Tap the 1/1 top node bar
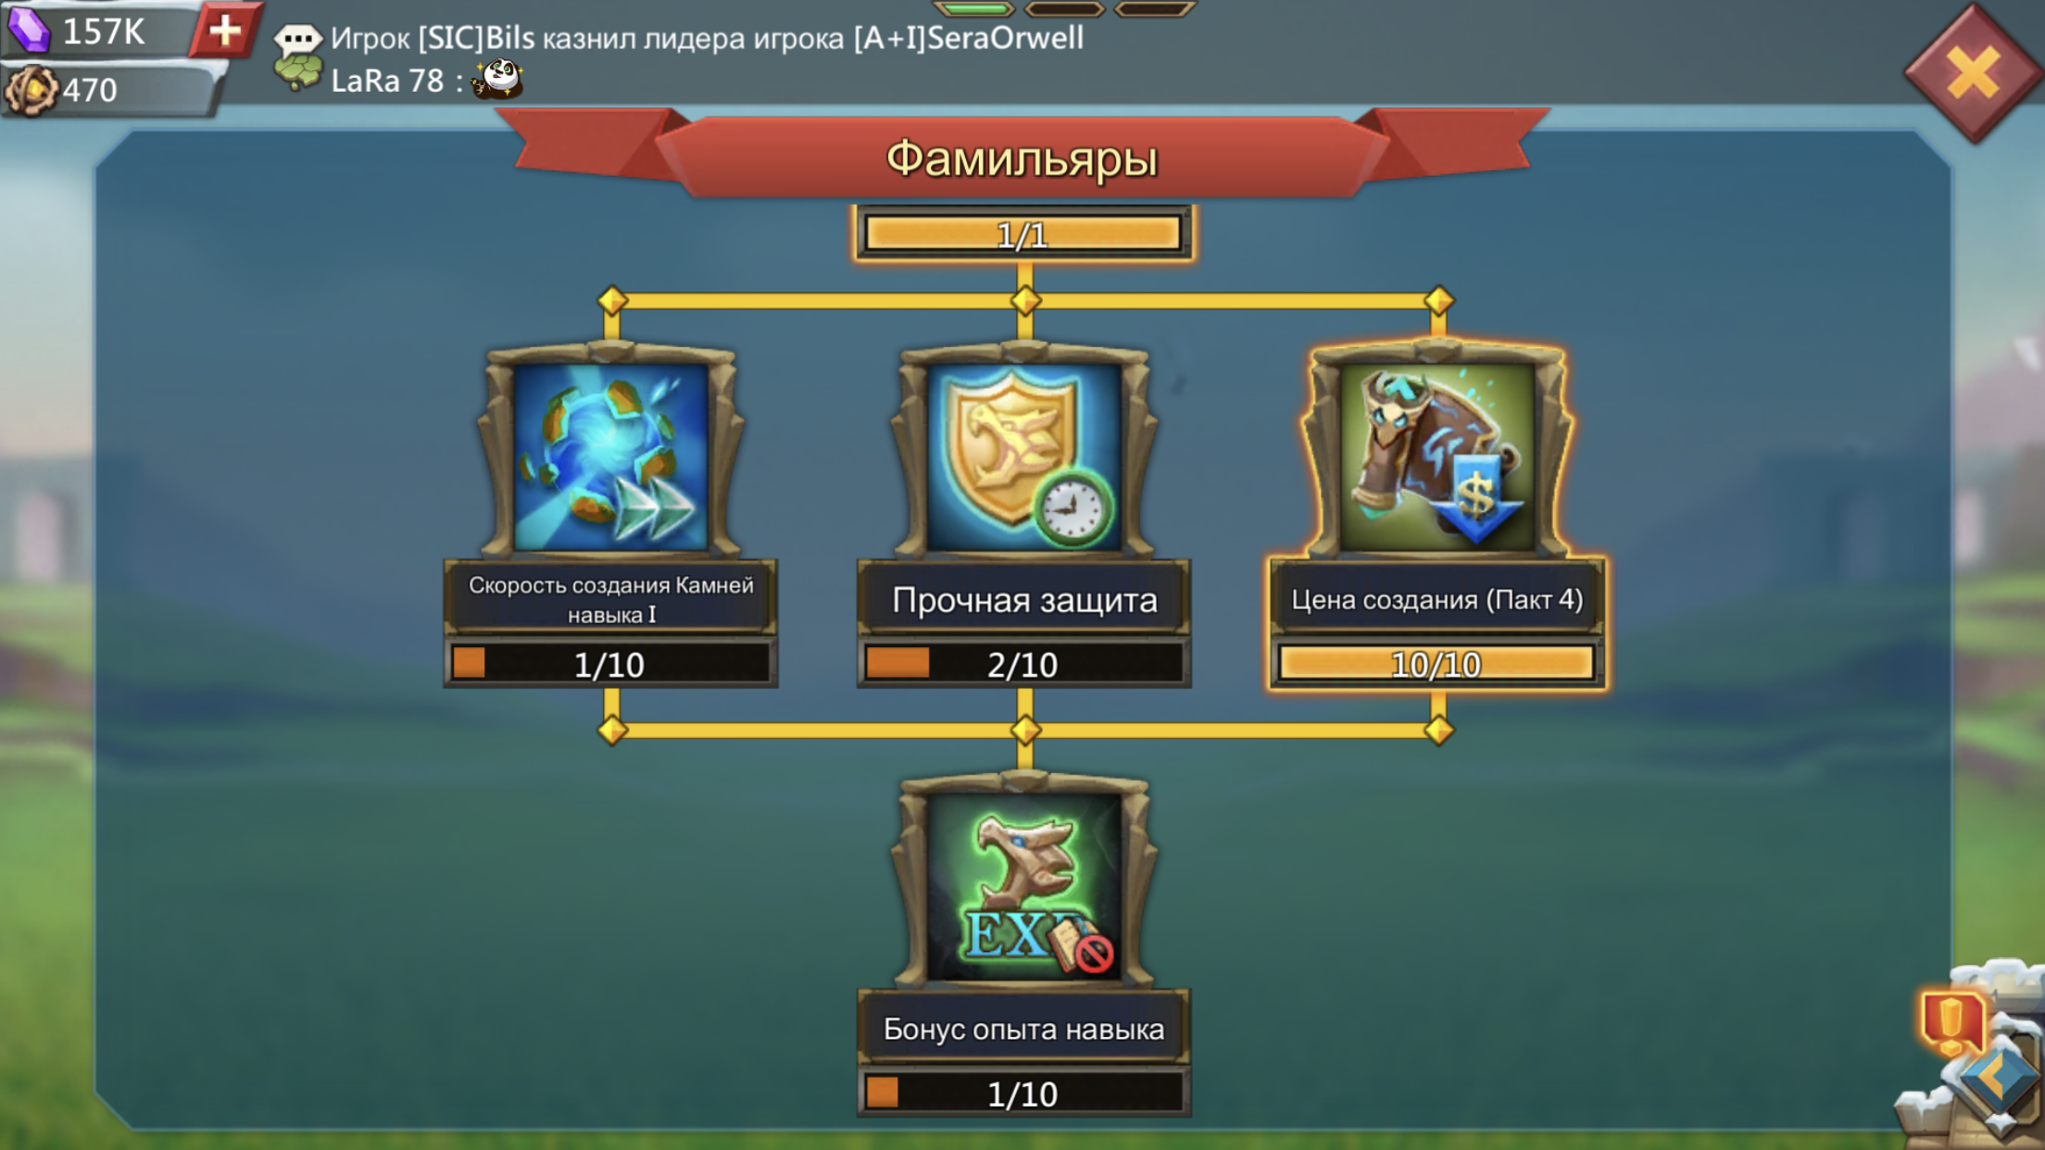2045x1150 pixels. pos(1023,233)
